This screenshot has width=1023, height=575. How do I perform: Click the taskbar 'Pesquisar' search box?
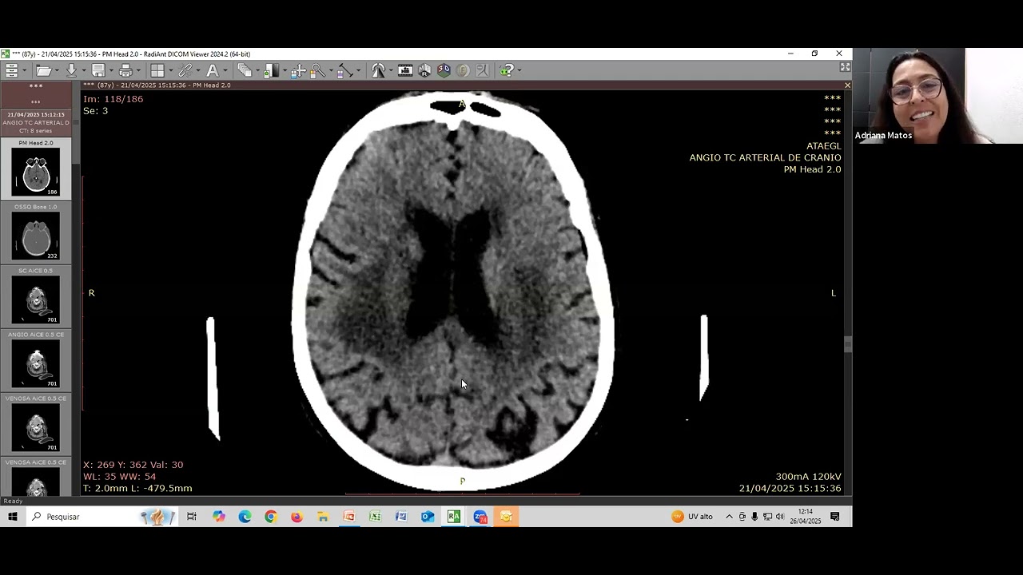101,517
